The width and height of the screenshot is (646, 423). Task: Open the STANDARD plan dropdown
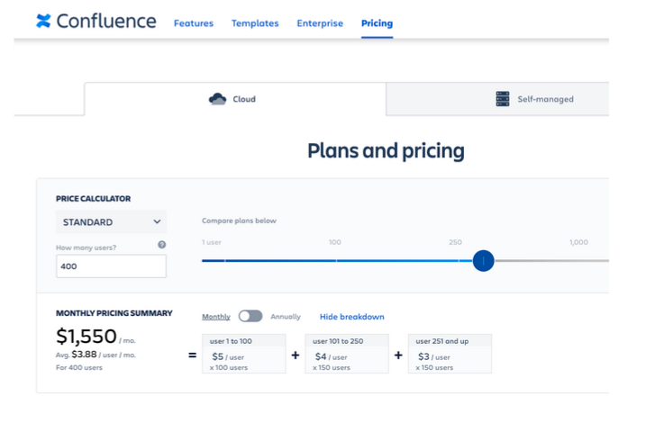pos(111,221)
